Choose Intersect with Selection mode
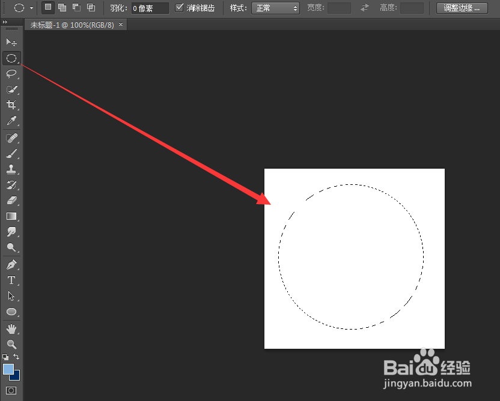This screenshot has width=500, height=401. click(91, 7)
